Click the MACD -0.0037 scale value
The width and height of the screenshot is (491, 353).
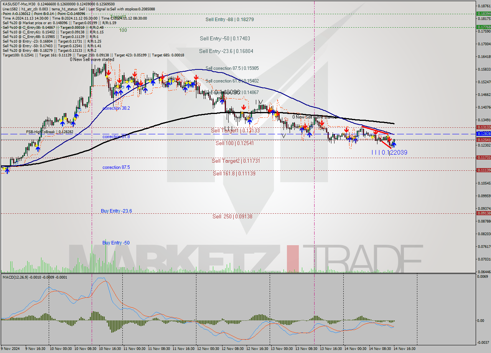pos(483,342)
